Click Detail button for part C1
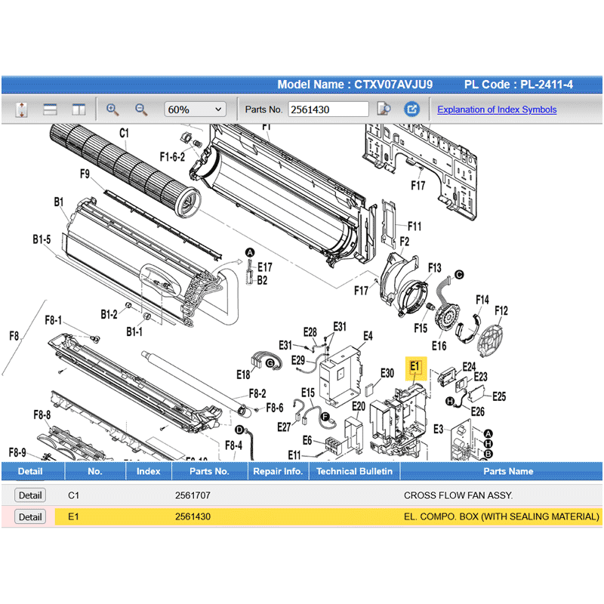This screenshot has width=604, height=604. [30, 495]
